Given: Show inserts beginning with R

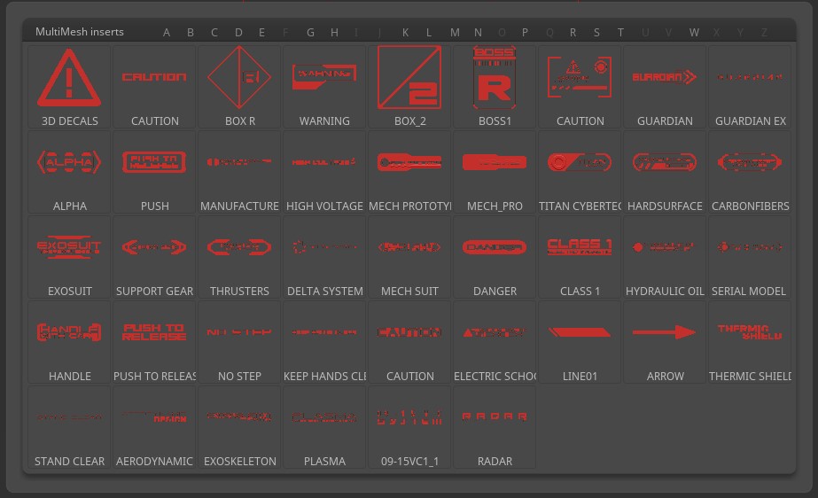Looking at the screenshot, I should coord(573,32).
